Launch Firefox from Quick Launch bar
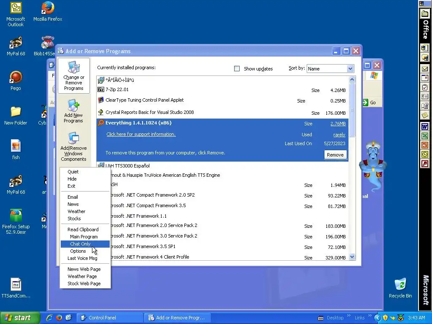Screen dimensions: 432x324 (59, 318)
